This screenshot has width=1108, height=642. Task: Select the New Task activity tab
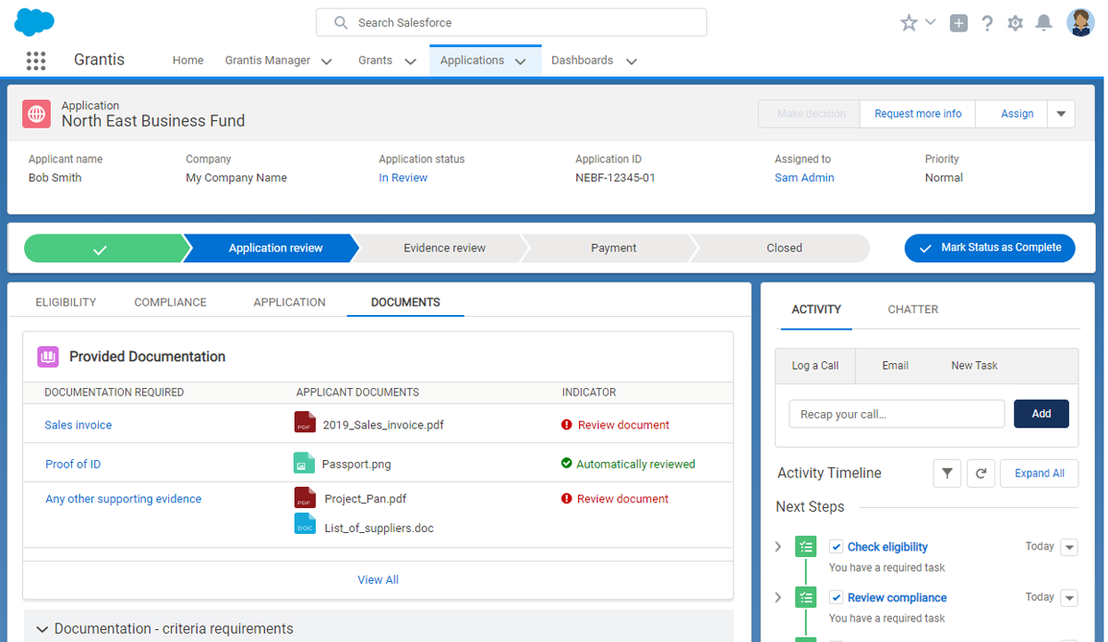click(x=974, y=366)
